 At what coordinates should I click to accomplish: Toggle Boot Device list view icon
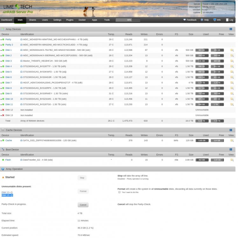pyautogui.click(x=231, y=149)
